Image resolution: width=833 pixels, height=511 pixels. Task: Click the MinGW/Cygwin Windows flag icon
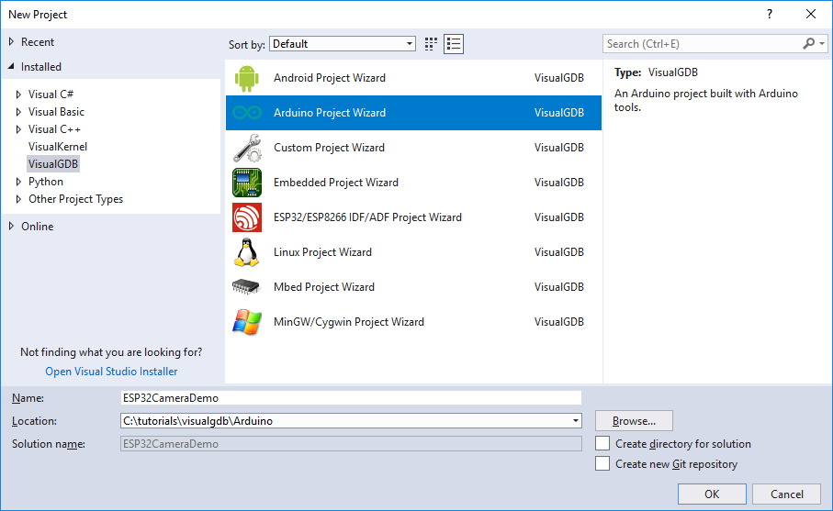[x=246, y=322]
